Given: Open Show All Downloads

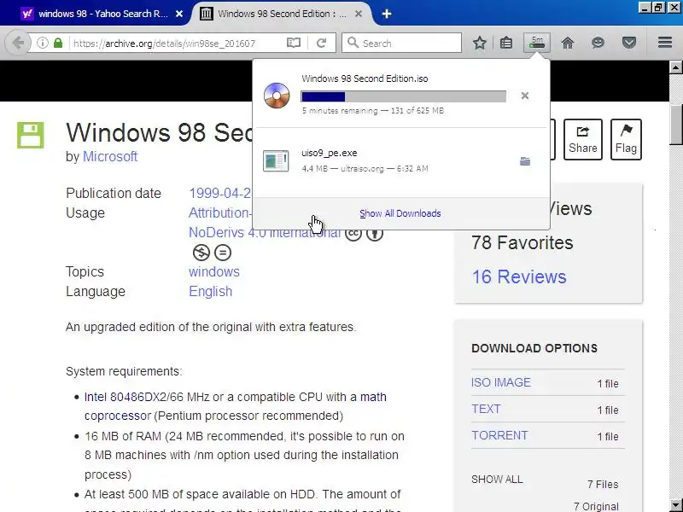Looking at the screenshot, I should (x=400, y=213).
